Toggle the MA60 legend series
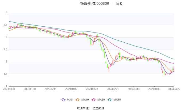 tap(114, 100)
